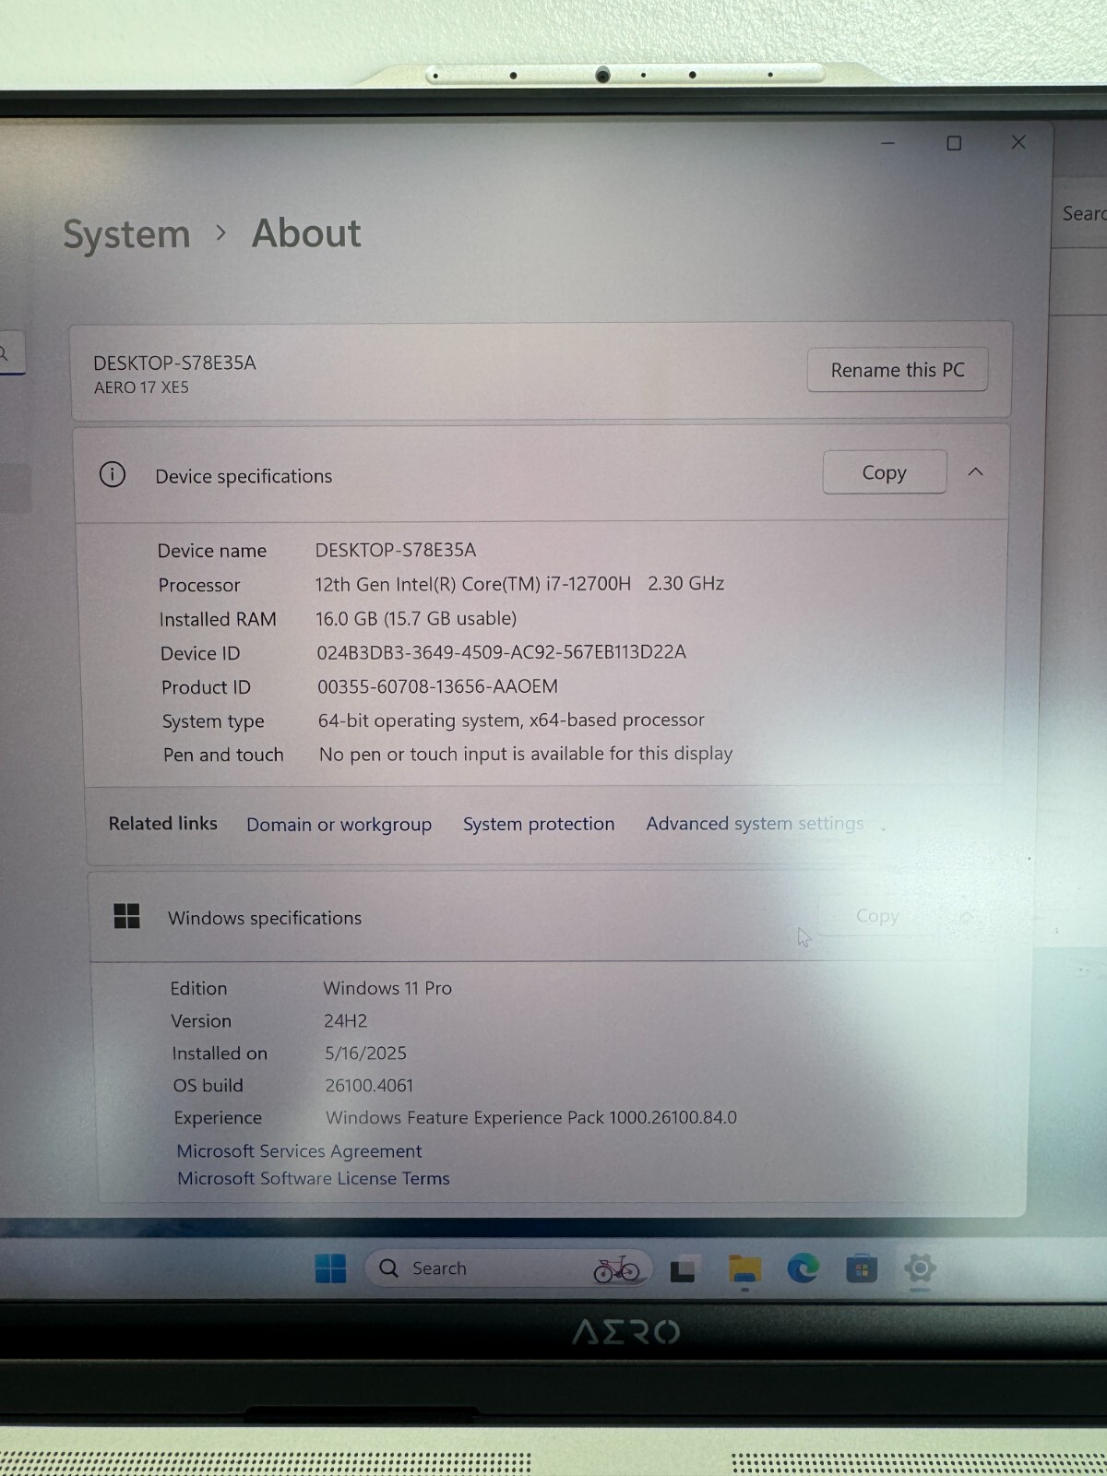This screenshot has width=1107, height=1476.
Task: Click the Settings gear icon in taskbar
Action: coord(920,1268)
